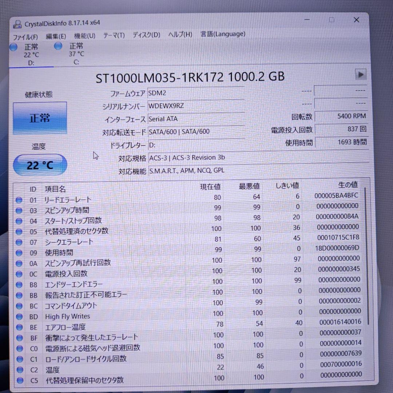Click the next-disk arrow button

point(361,75)
